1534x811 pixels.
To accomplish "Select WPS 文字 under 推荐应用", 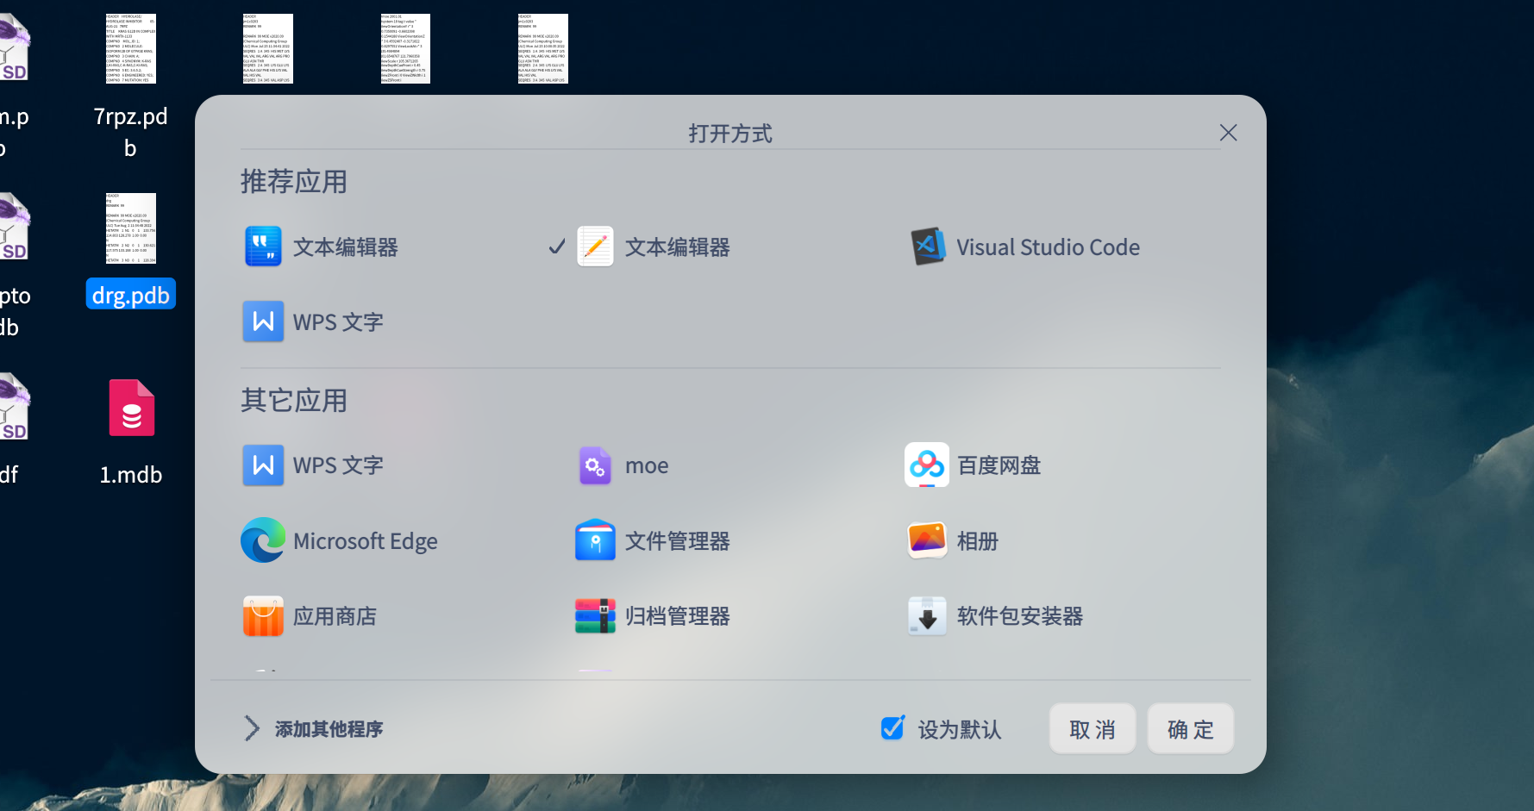I will pos(313,322).
